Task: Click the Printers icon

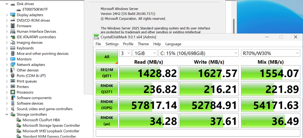Action: [x=13, y=87]
